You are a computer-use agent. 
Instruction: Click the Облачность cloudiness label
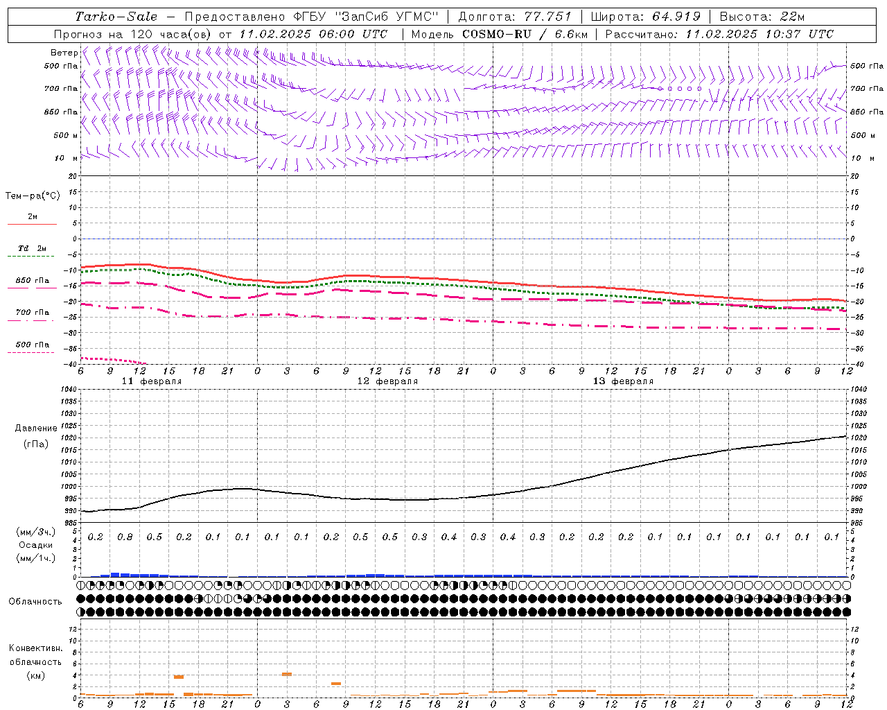click(35, 602)
